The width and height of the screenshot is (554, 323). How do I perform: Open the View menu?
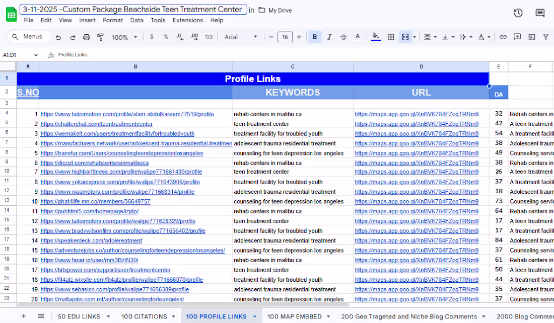click(x=65, y=20)
